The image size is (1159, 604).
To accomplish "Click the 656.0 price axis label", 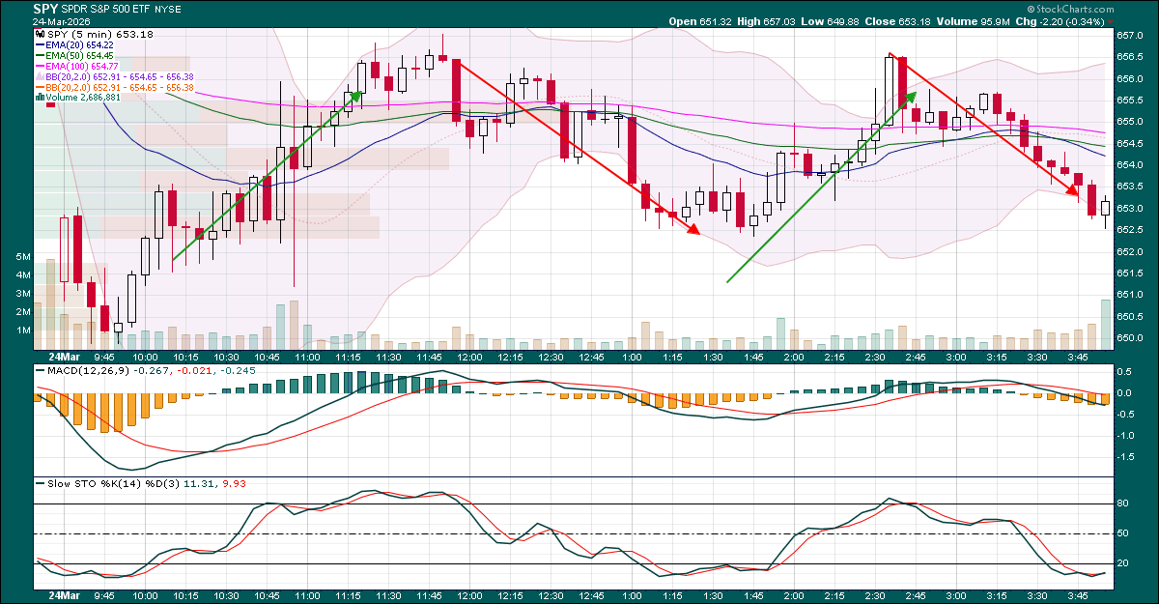I will tap(1129, 78).
